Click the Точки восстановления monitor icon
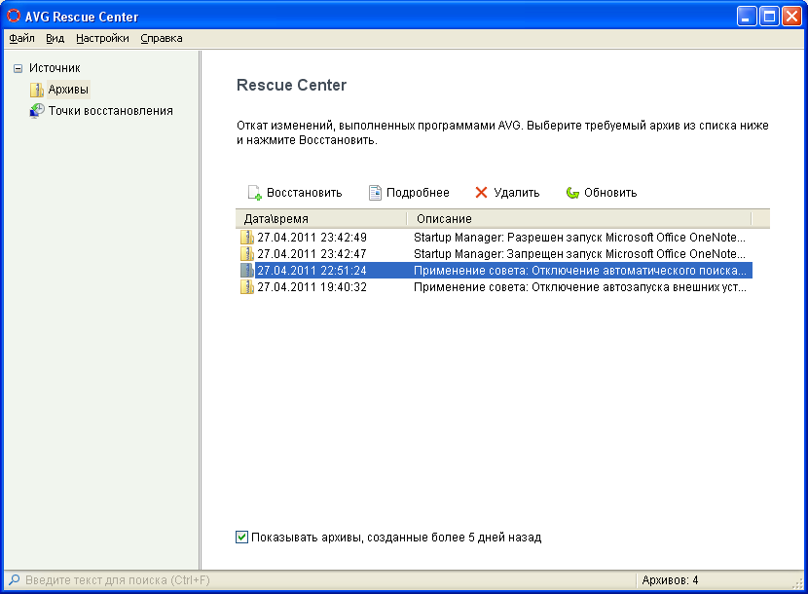The height and width of the screenshot is (594, 808). click(x=37, y=111)
